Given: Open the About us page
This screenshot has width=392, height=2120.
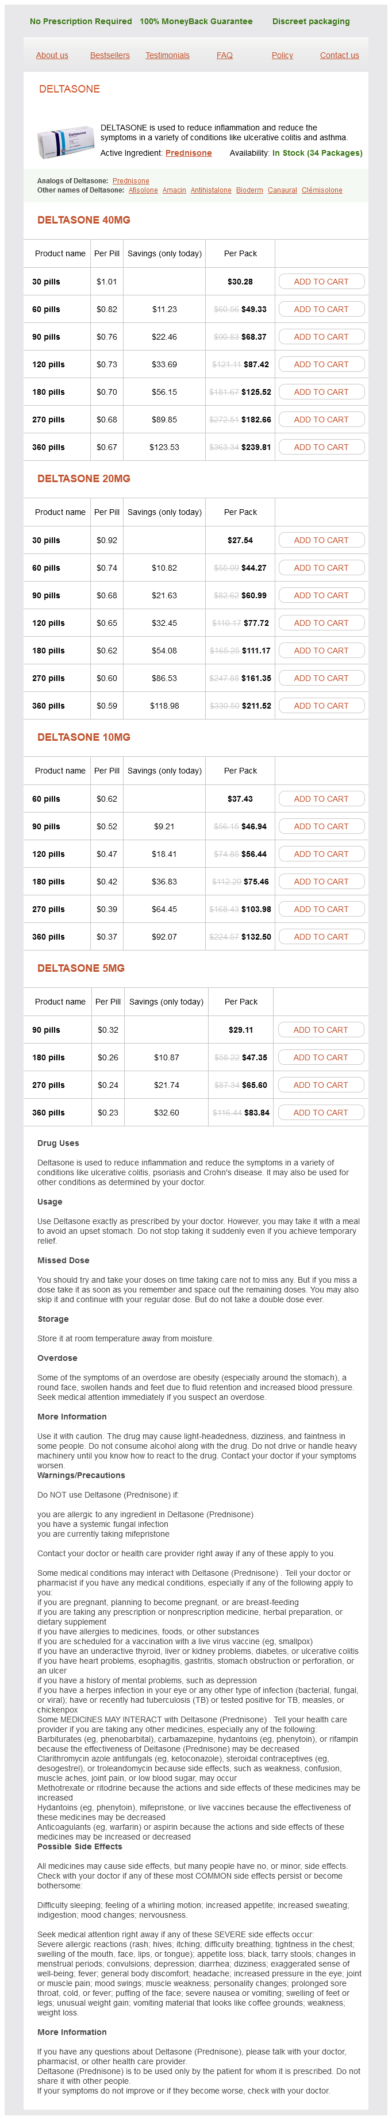Looking at the screenshot, I should click(52, 55).
